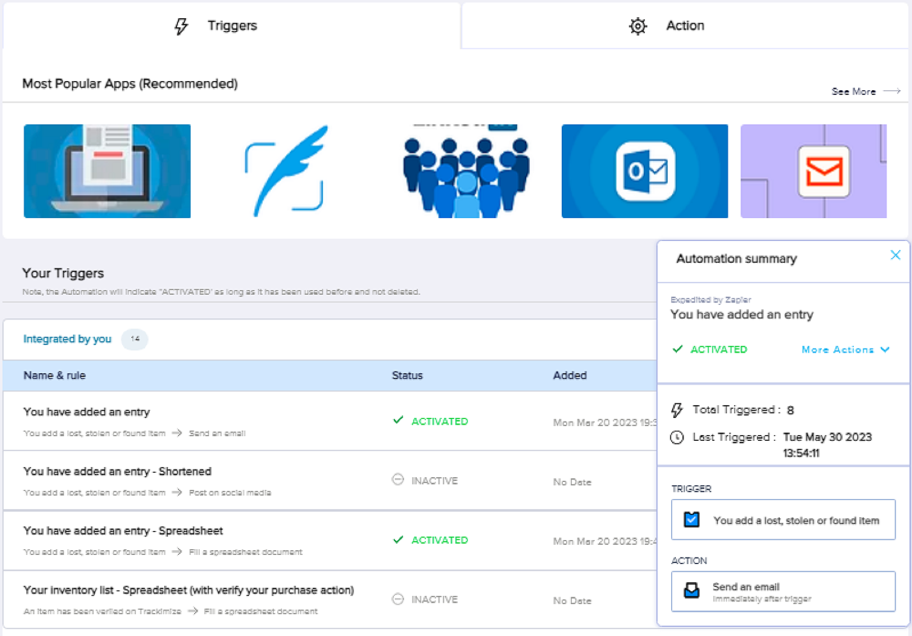This screenshot has width=912, height=636.
Task: Click the gear Action icon
Action: pyautogui.click(x=638, y=26)
